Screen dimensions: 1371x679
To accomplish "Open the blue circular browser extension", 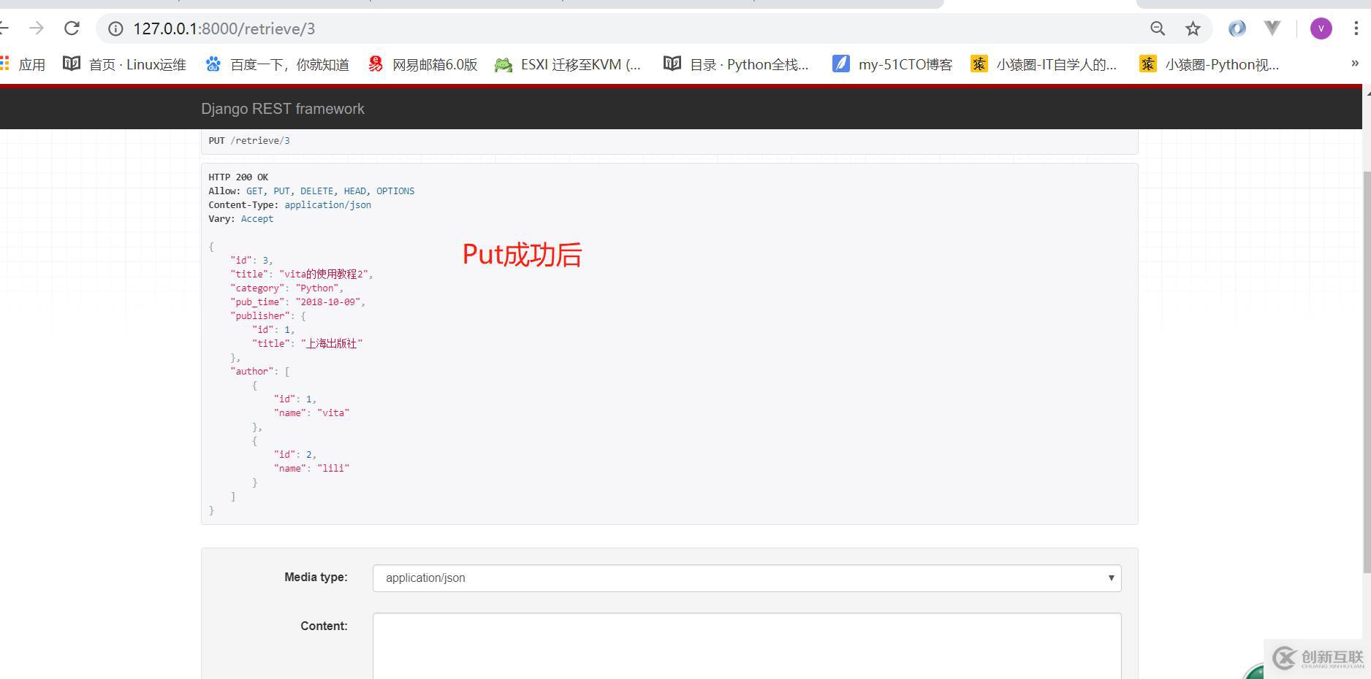I will point(1237,28).
